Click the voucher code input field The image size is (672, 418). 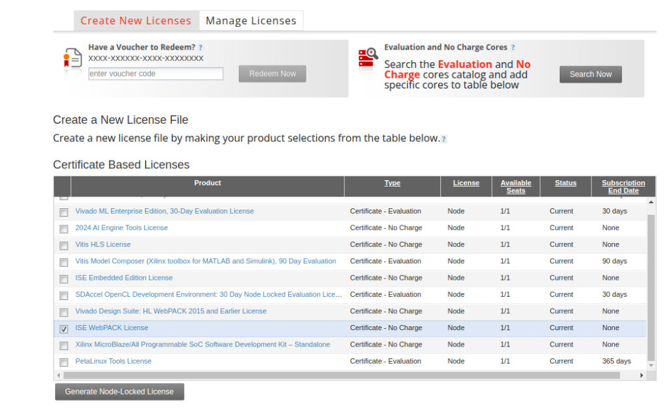tap(156, 73)
